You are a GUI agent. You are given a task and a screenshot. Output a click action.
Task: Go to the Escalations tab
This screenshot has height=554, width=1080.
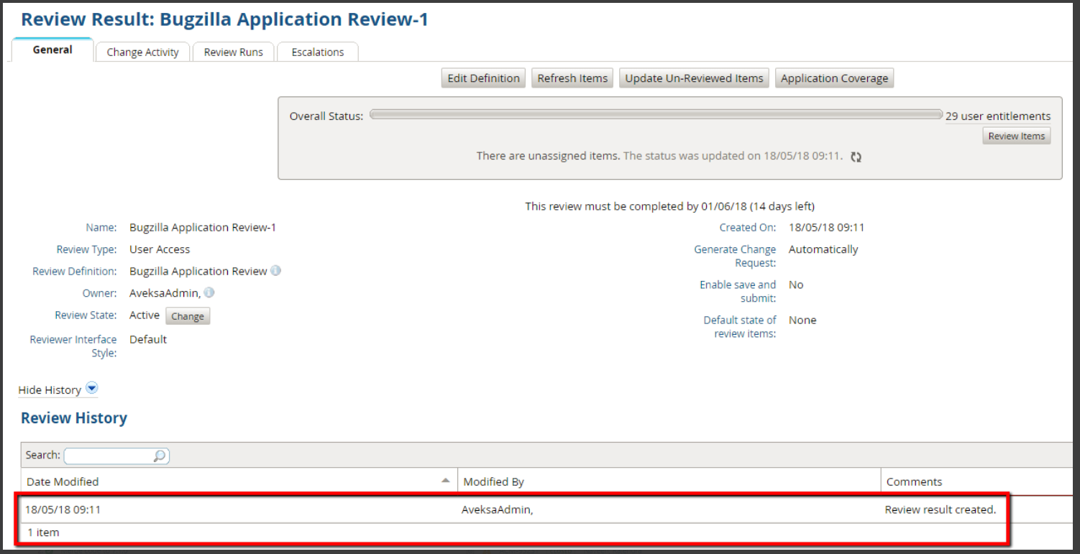(x=317, y=52)
